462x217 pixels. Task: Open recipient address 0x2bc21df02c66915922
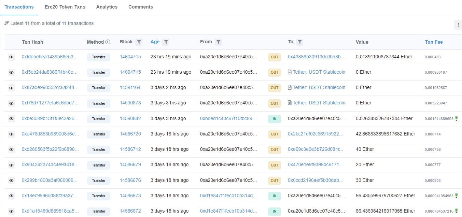(316, 134)
